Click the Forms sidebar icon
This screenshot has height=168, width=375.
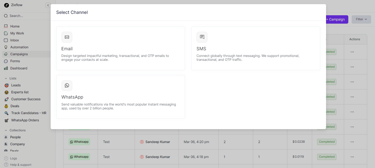coord(6,61)
